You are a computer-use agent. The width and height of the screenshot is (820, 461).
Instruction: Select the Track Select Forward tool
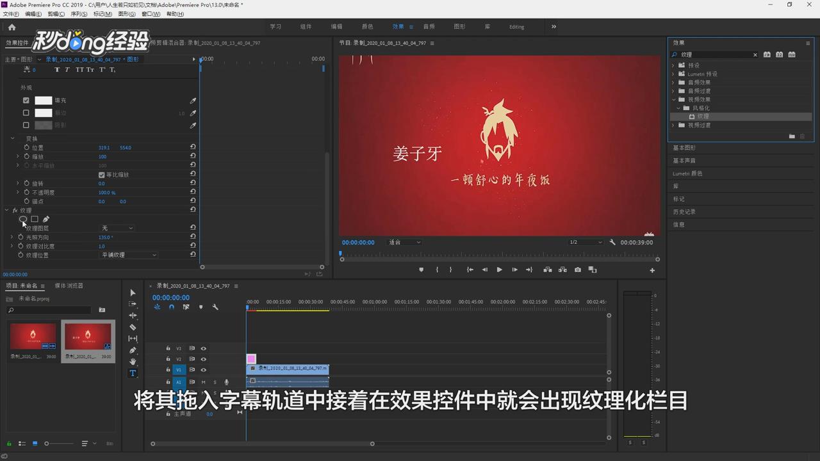[133, 304]
